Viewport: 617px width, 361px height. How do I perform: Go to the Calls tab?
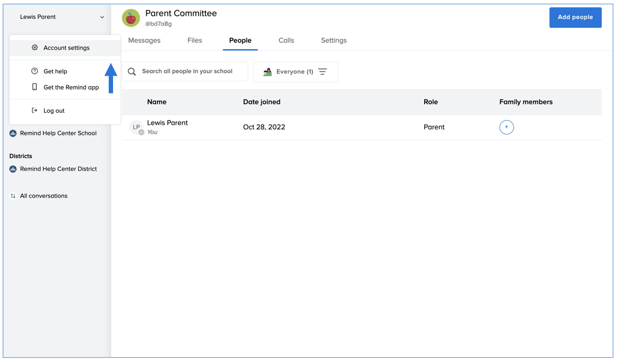pyautogui.click(x=286, y=40)
